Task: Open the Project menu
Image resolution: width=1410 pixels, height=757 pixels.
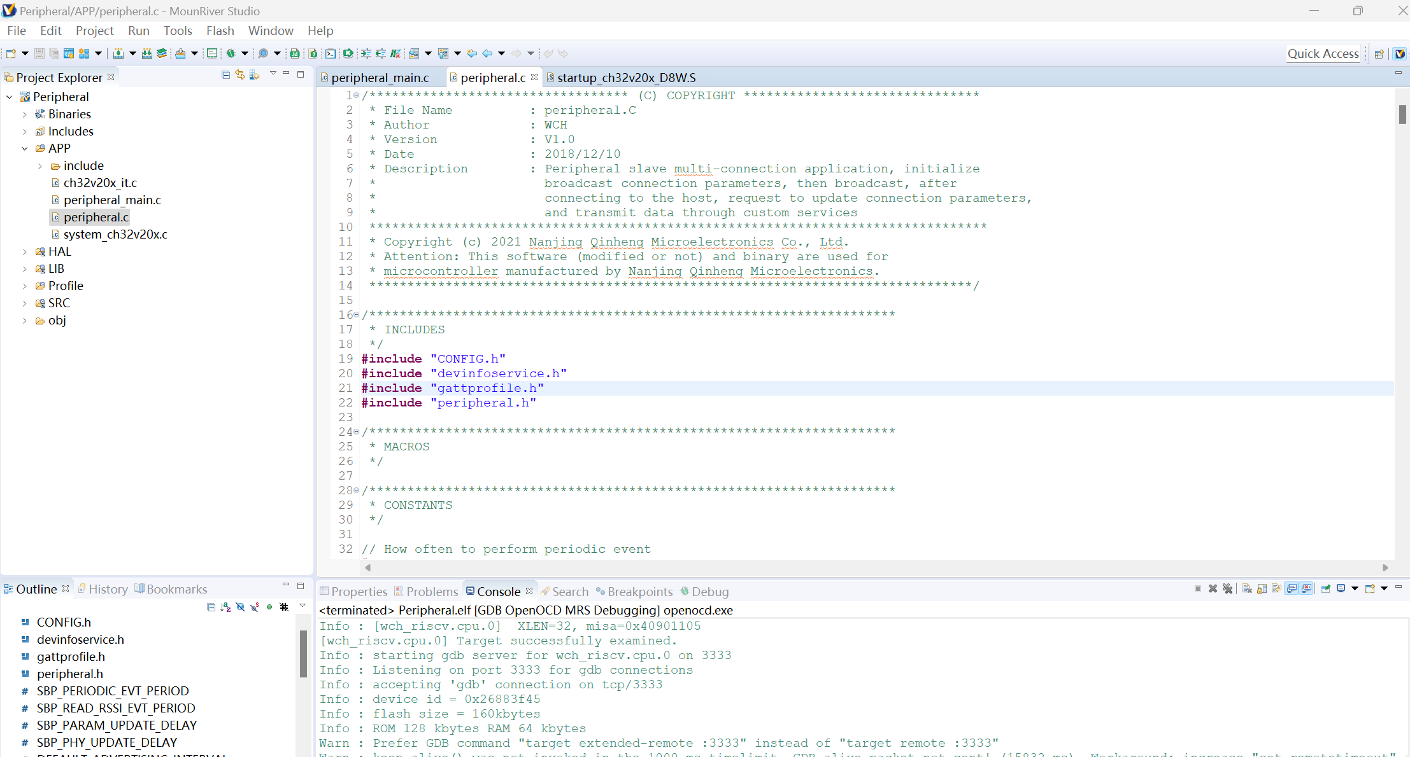Action: (x=94, y=31)
